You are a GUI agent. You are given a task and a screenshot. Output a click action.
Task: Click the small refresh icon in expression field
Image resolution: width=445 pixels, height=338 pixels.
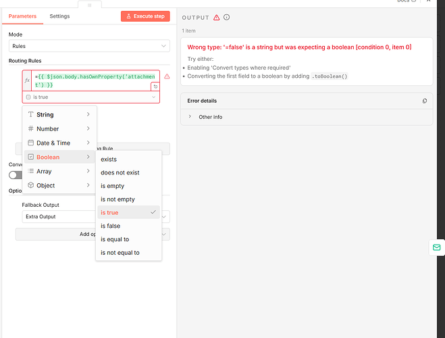[156, 87]
